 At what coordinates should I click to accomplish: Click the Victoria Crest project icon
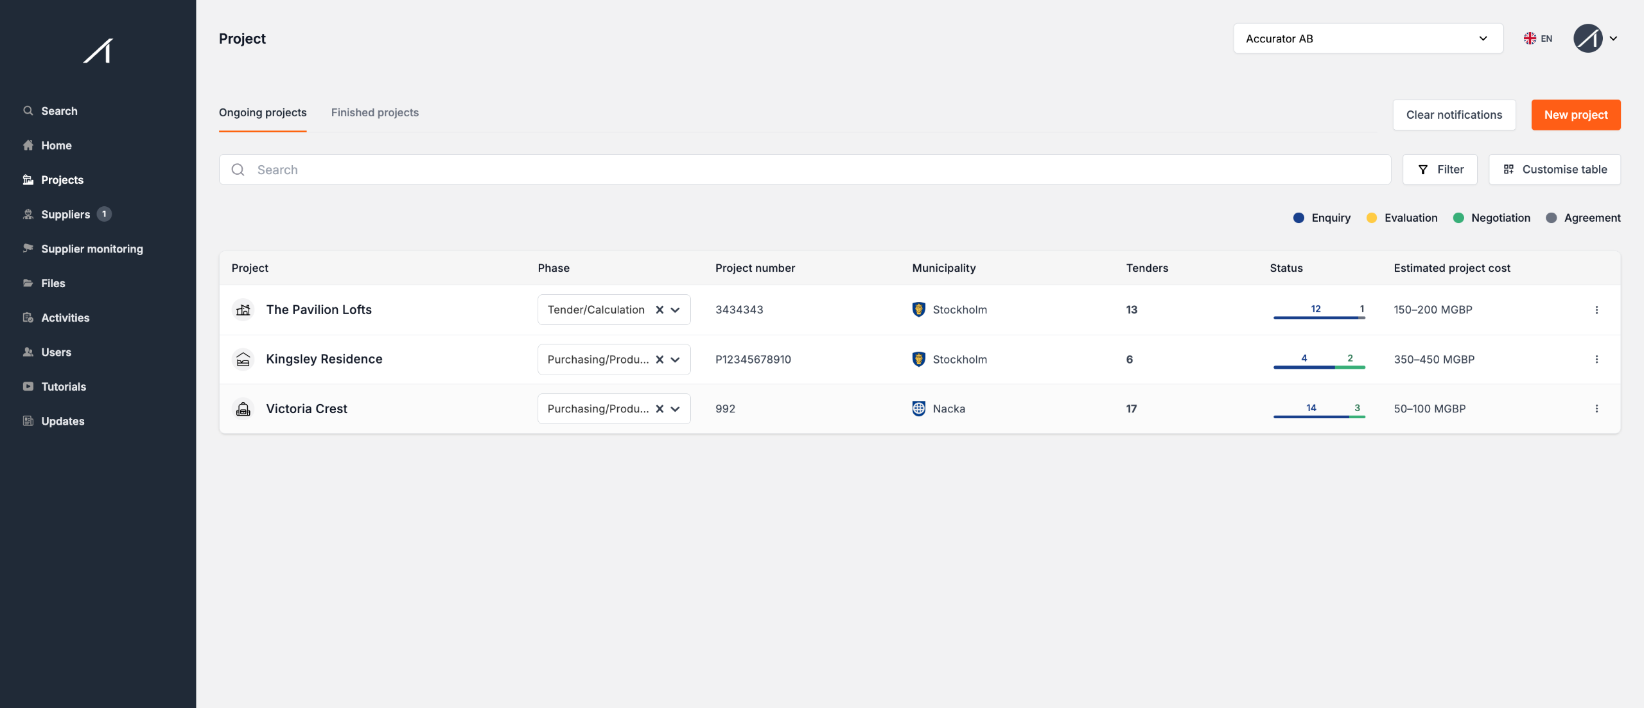[243, 409]
